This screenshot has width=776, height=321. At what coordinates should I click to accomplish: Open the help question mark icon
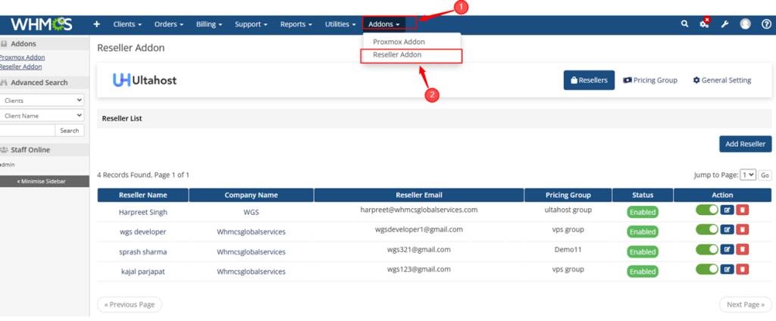[765, 24]
